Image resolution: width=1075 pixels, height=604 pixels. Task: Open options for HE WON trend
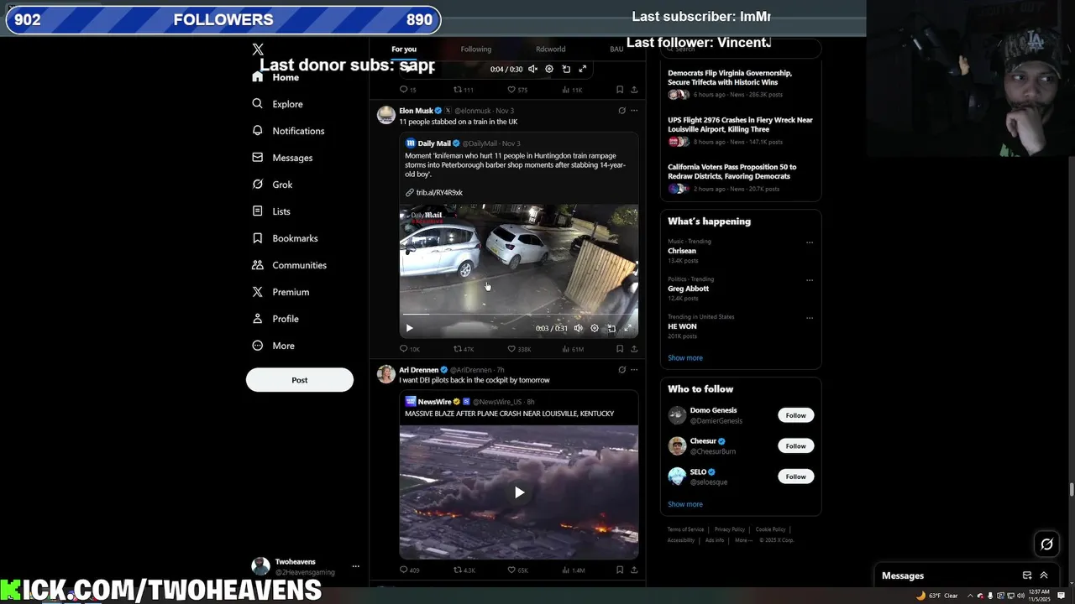[x=810, y=318]
